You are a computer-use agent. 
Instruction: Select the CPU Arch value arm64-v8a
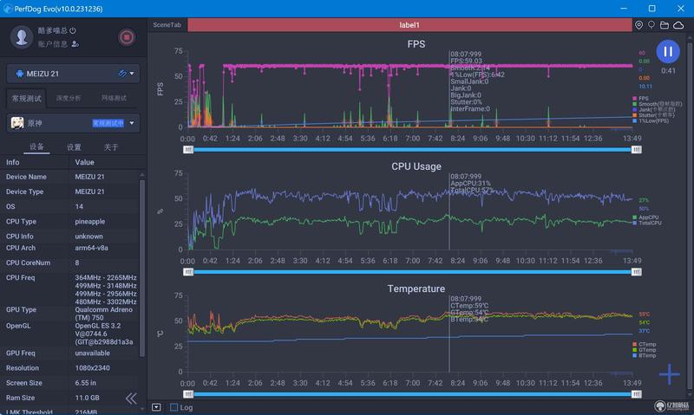pyautogui.click(x=92, y=248)
